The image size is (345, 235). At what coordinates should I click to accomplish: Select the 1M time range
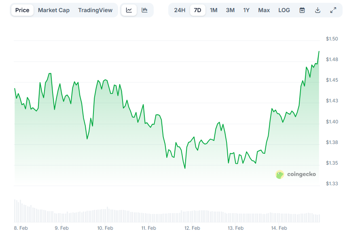[x=214, y=10]
